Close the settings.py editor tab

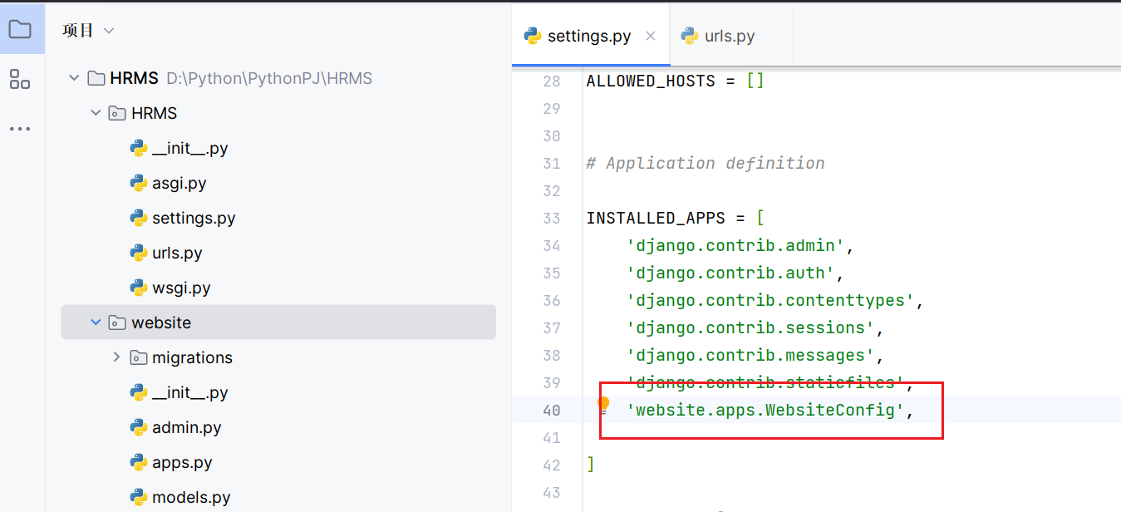[x=651, y=36]
